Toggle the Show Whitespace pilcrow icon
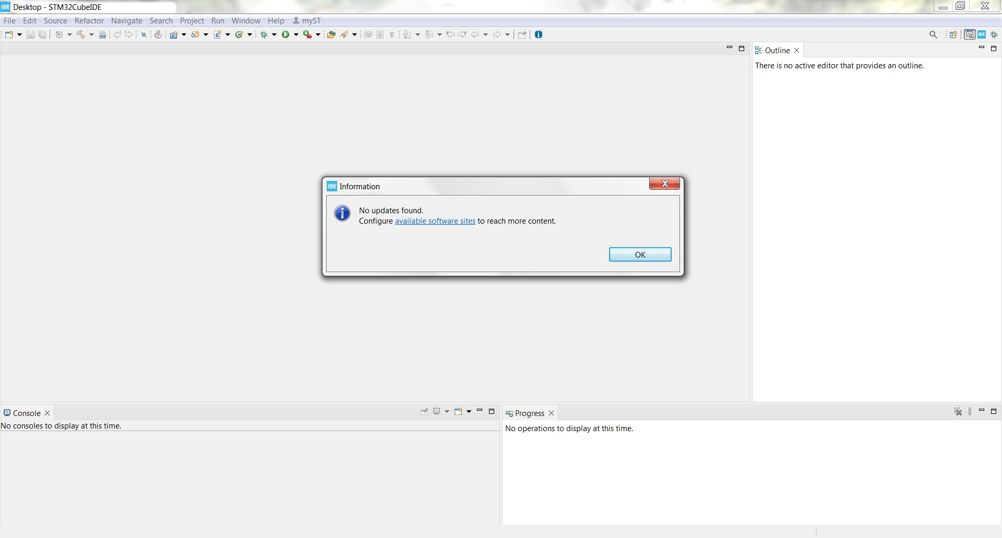The image size is (1002, 538). click(392, 34)
